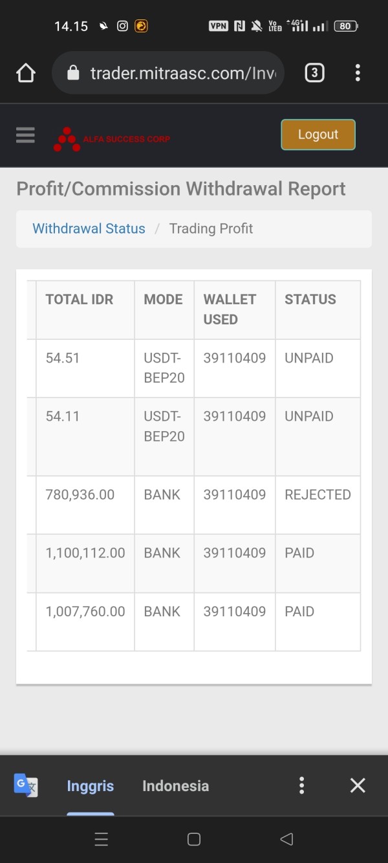This screenshot has height=863, width=388.
Task: Tap the Android recent apps button
Action: tap(102, 840)
